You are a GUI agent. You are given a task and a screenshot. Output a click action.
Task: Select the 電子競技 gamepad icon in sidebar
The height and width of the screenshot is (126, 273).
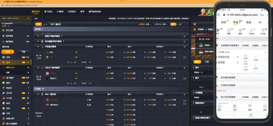3,78
